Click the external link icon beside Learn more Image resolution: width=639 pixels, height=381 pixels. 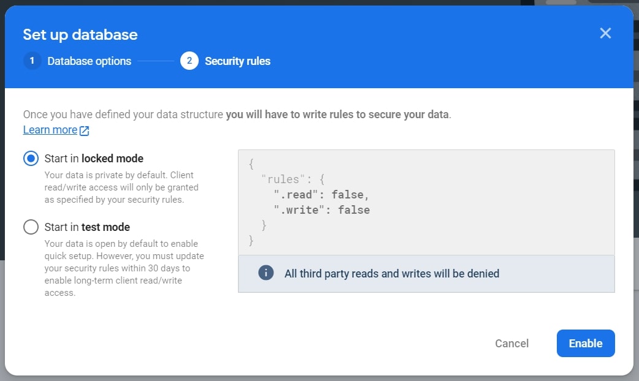click(83, 130)
